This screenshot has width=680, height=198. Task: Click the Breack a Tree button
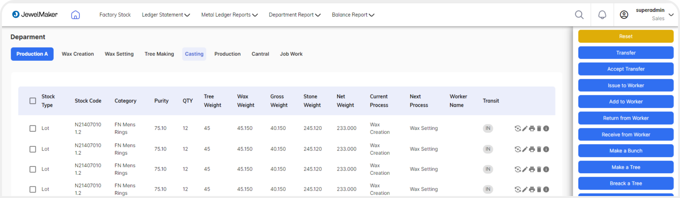click(626, 183)
